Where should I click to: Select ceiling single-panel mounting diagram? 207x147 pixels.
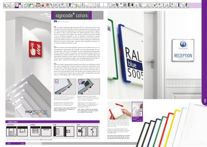tap(46, 131)
